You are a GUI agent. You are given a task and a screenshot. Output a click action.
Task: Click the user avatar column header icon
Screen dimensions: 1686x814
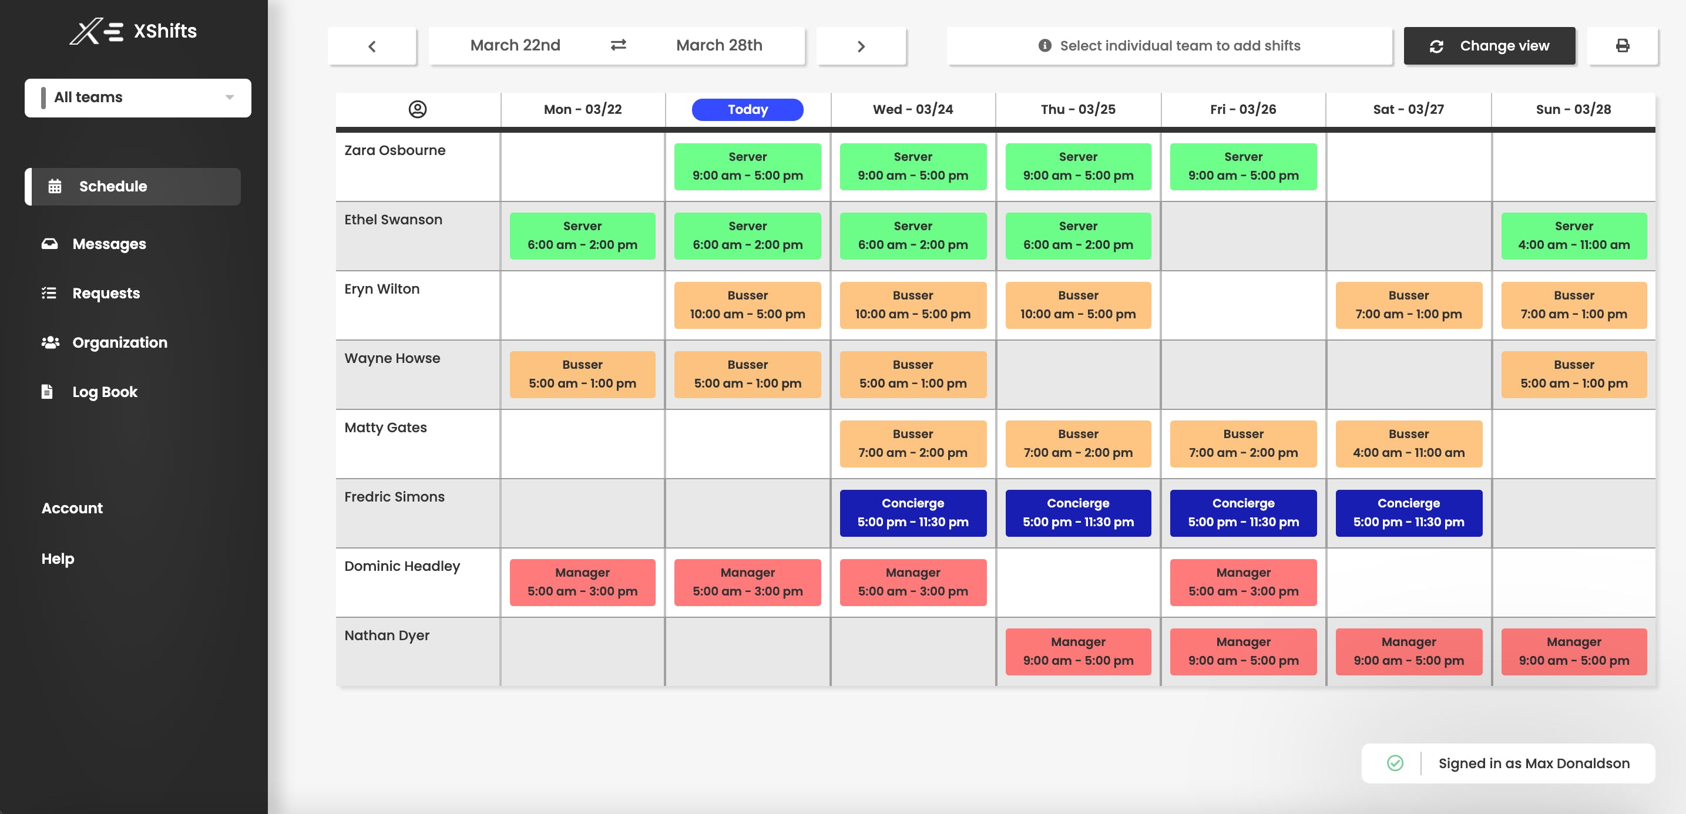418,109
